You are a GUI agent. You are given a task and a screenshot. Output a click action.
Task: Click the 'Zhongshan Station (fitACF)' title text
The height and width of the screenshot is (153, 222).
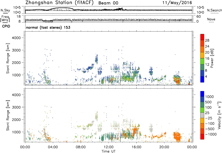coord(59,3)
